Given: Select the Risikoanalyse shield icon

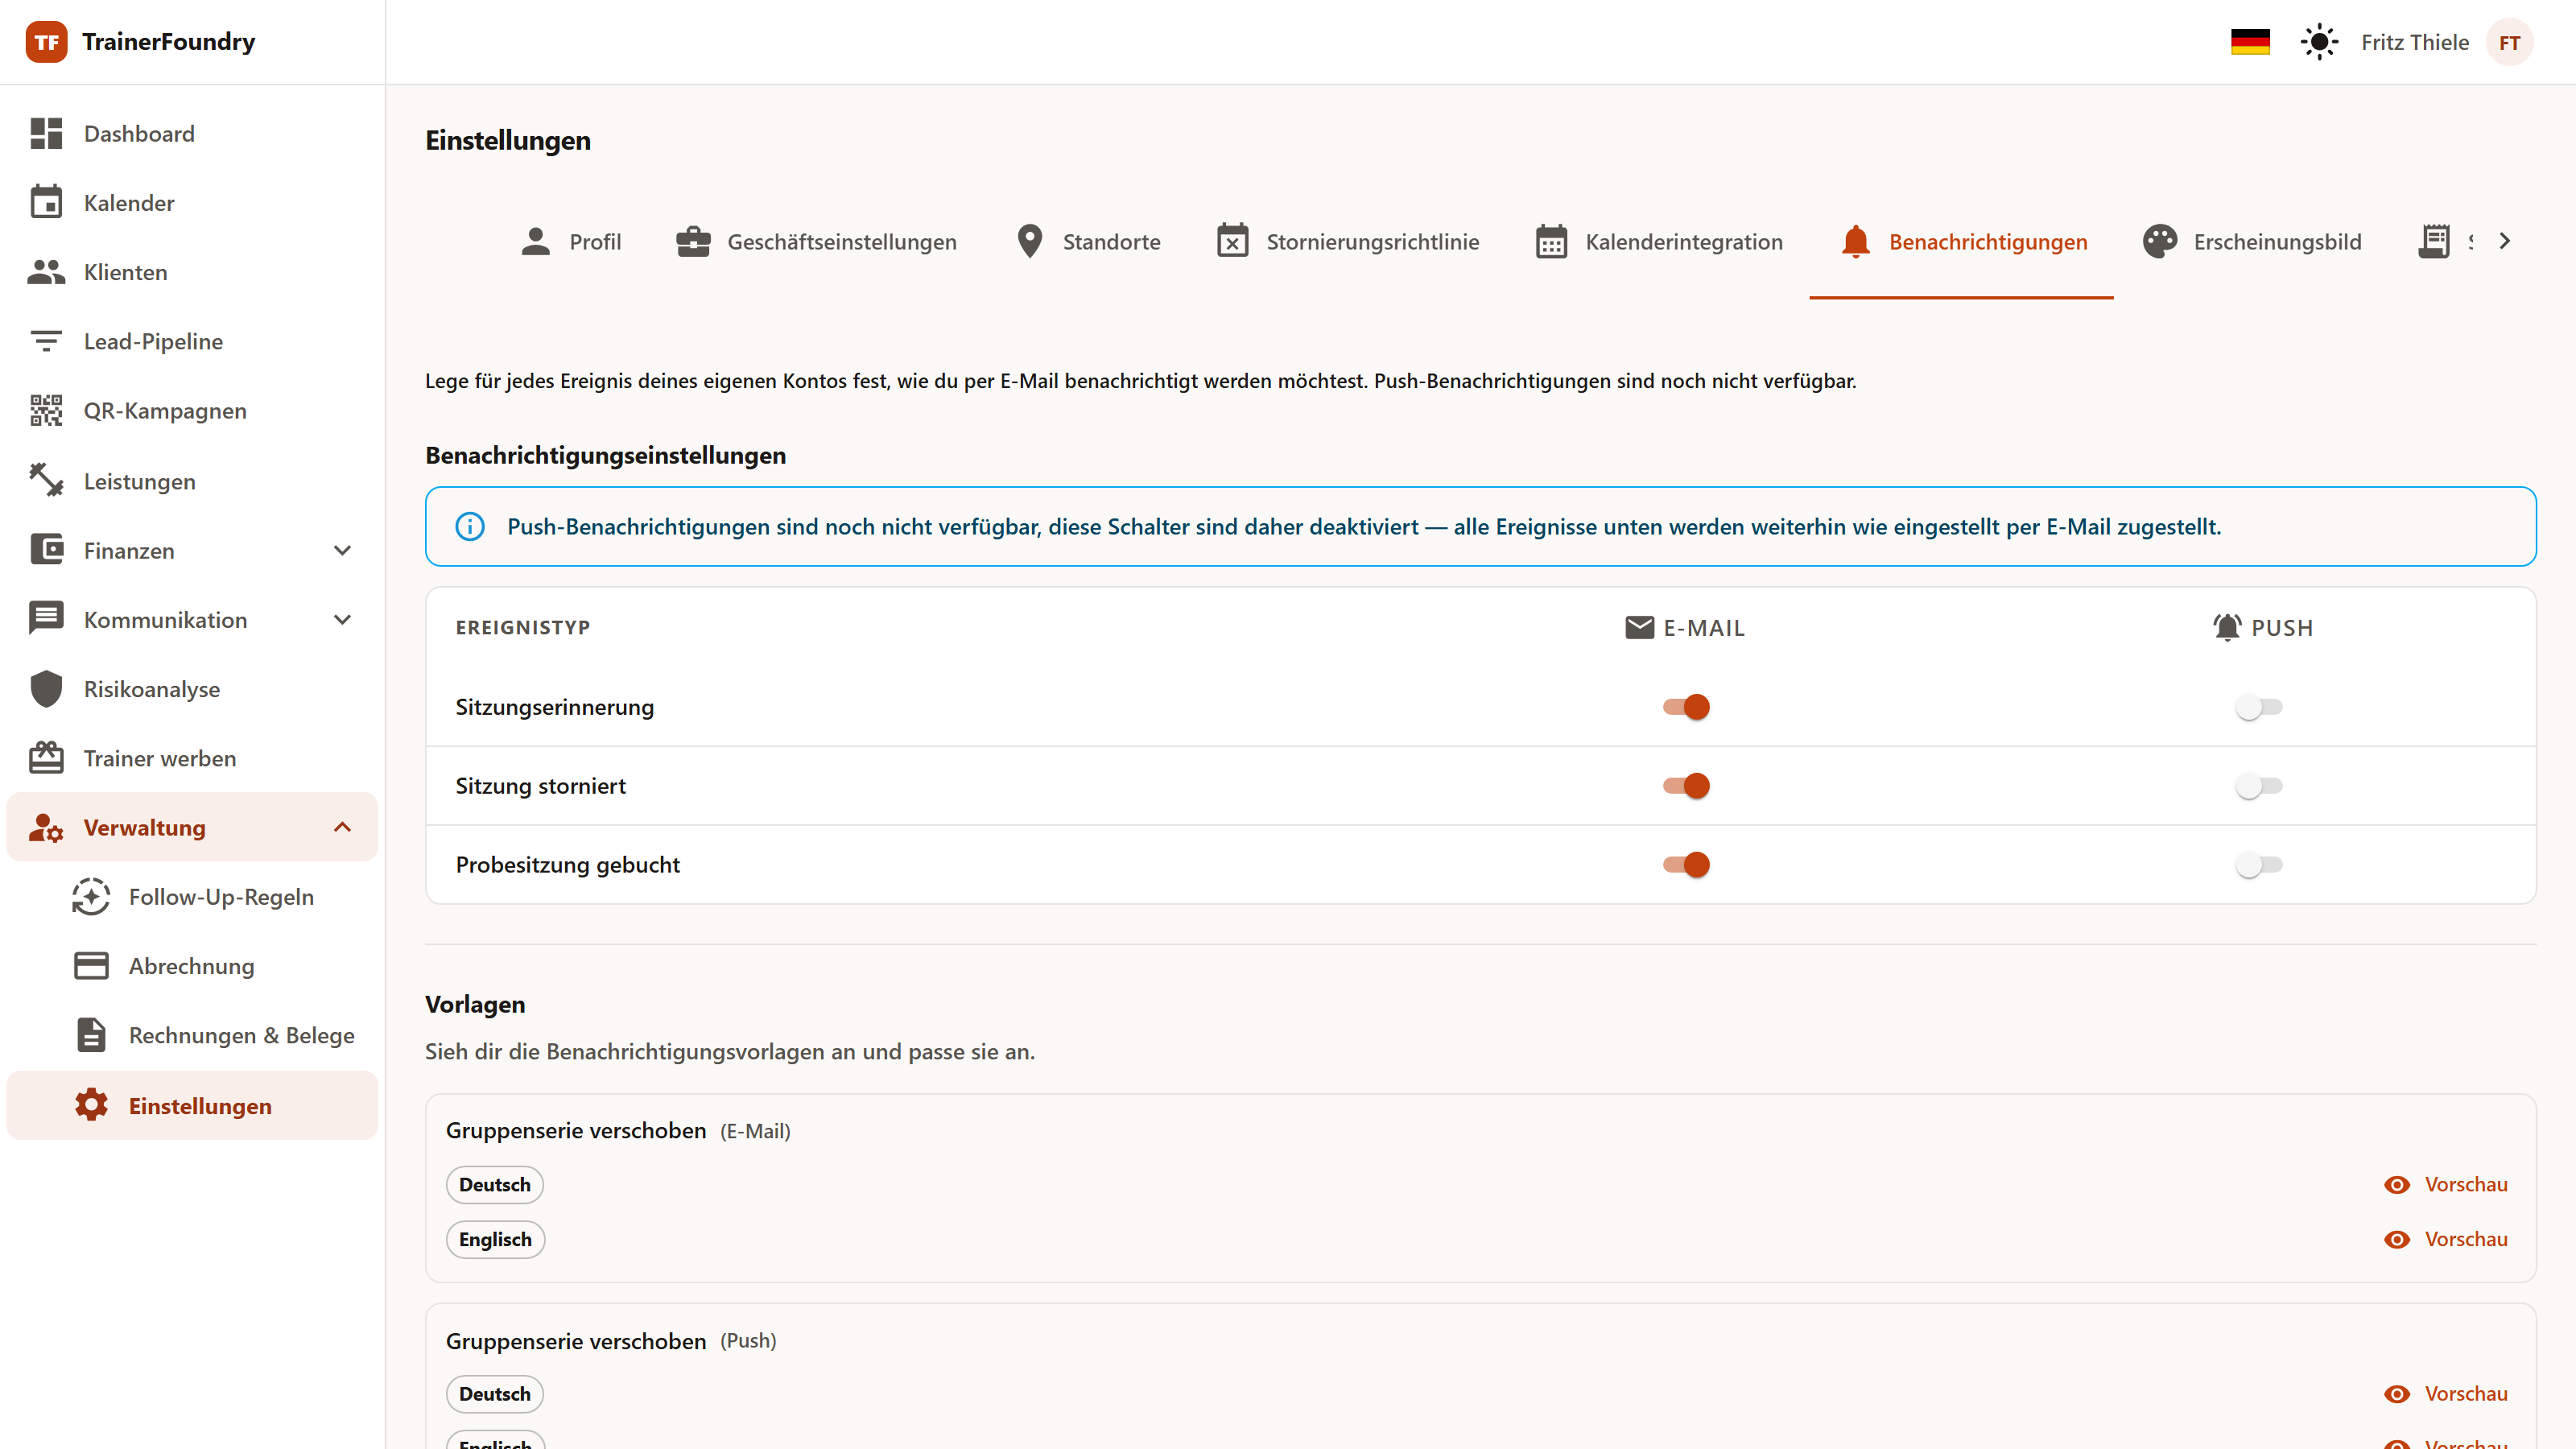Looking at the screenshot, I should (x=46, y=688).
